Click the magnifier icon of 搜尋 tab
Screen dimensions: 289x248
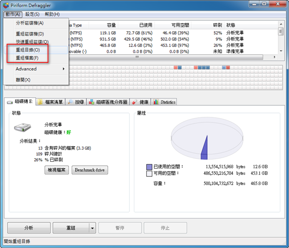pos(70,102)
